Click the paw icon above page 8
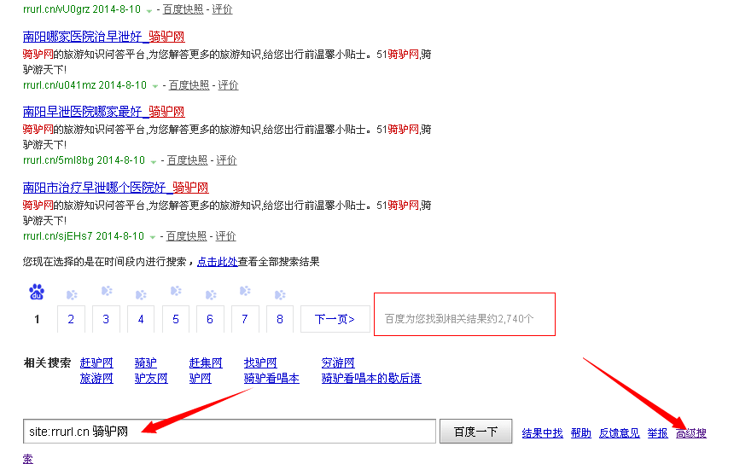This screenshot has width=734, height=464. (280, 295)
